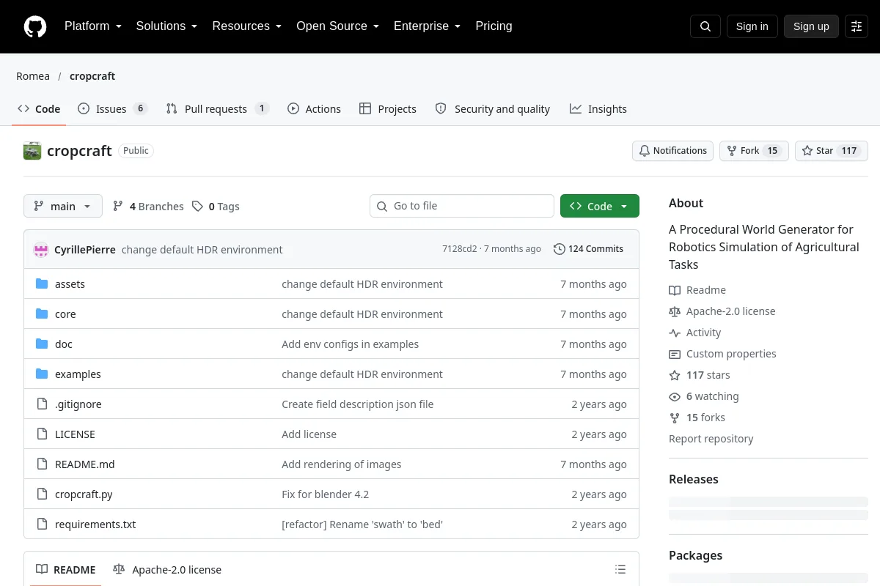Expand the Platform menu
Viewport: 880px width, 586px height.
coord(92,26)
